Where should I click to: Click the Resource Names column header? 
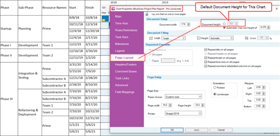coord(55,8)
